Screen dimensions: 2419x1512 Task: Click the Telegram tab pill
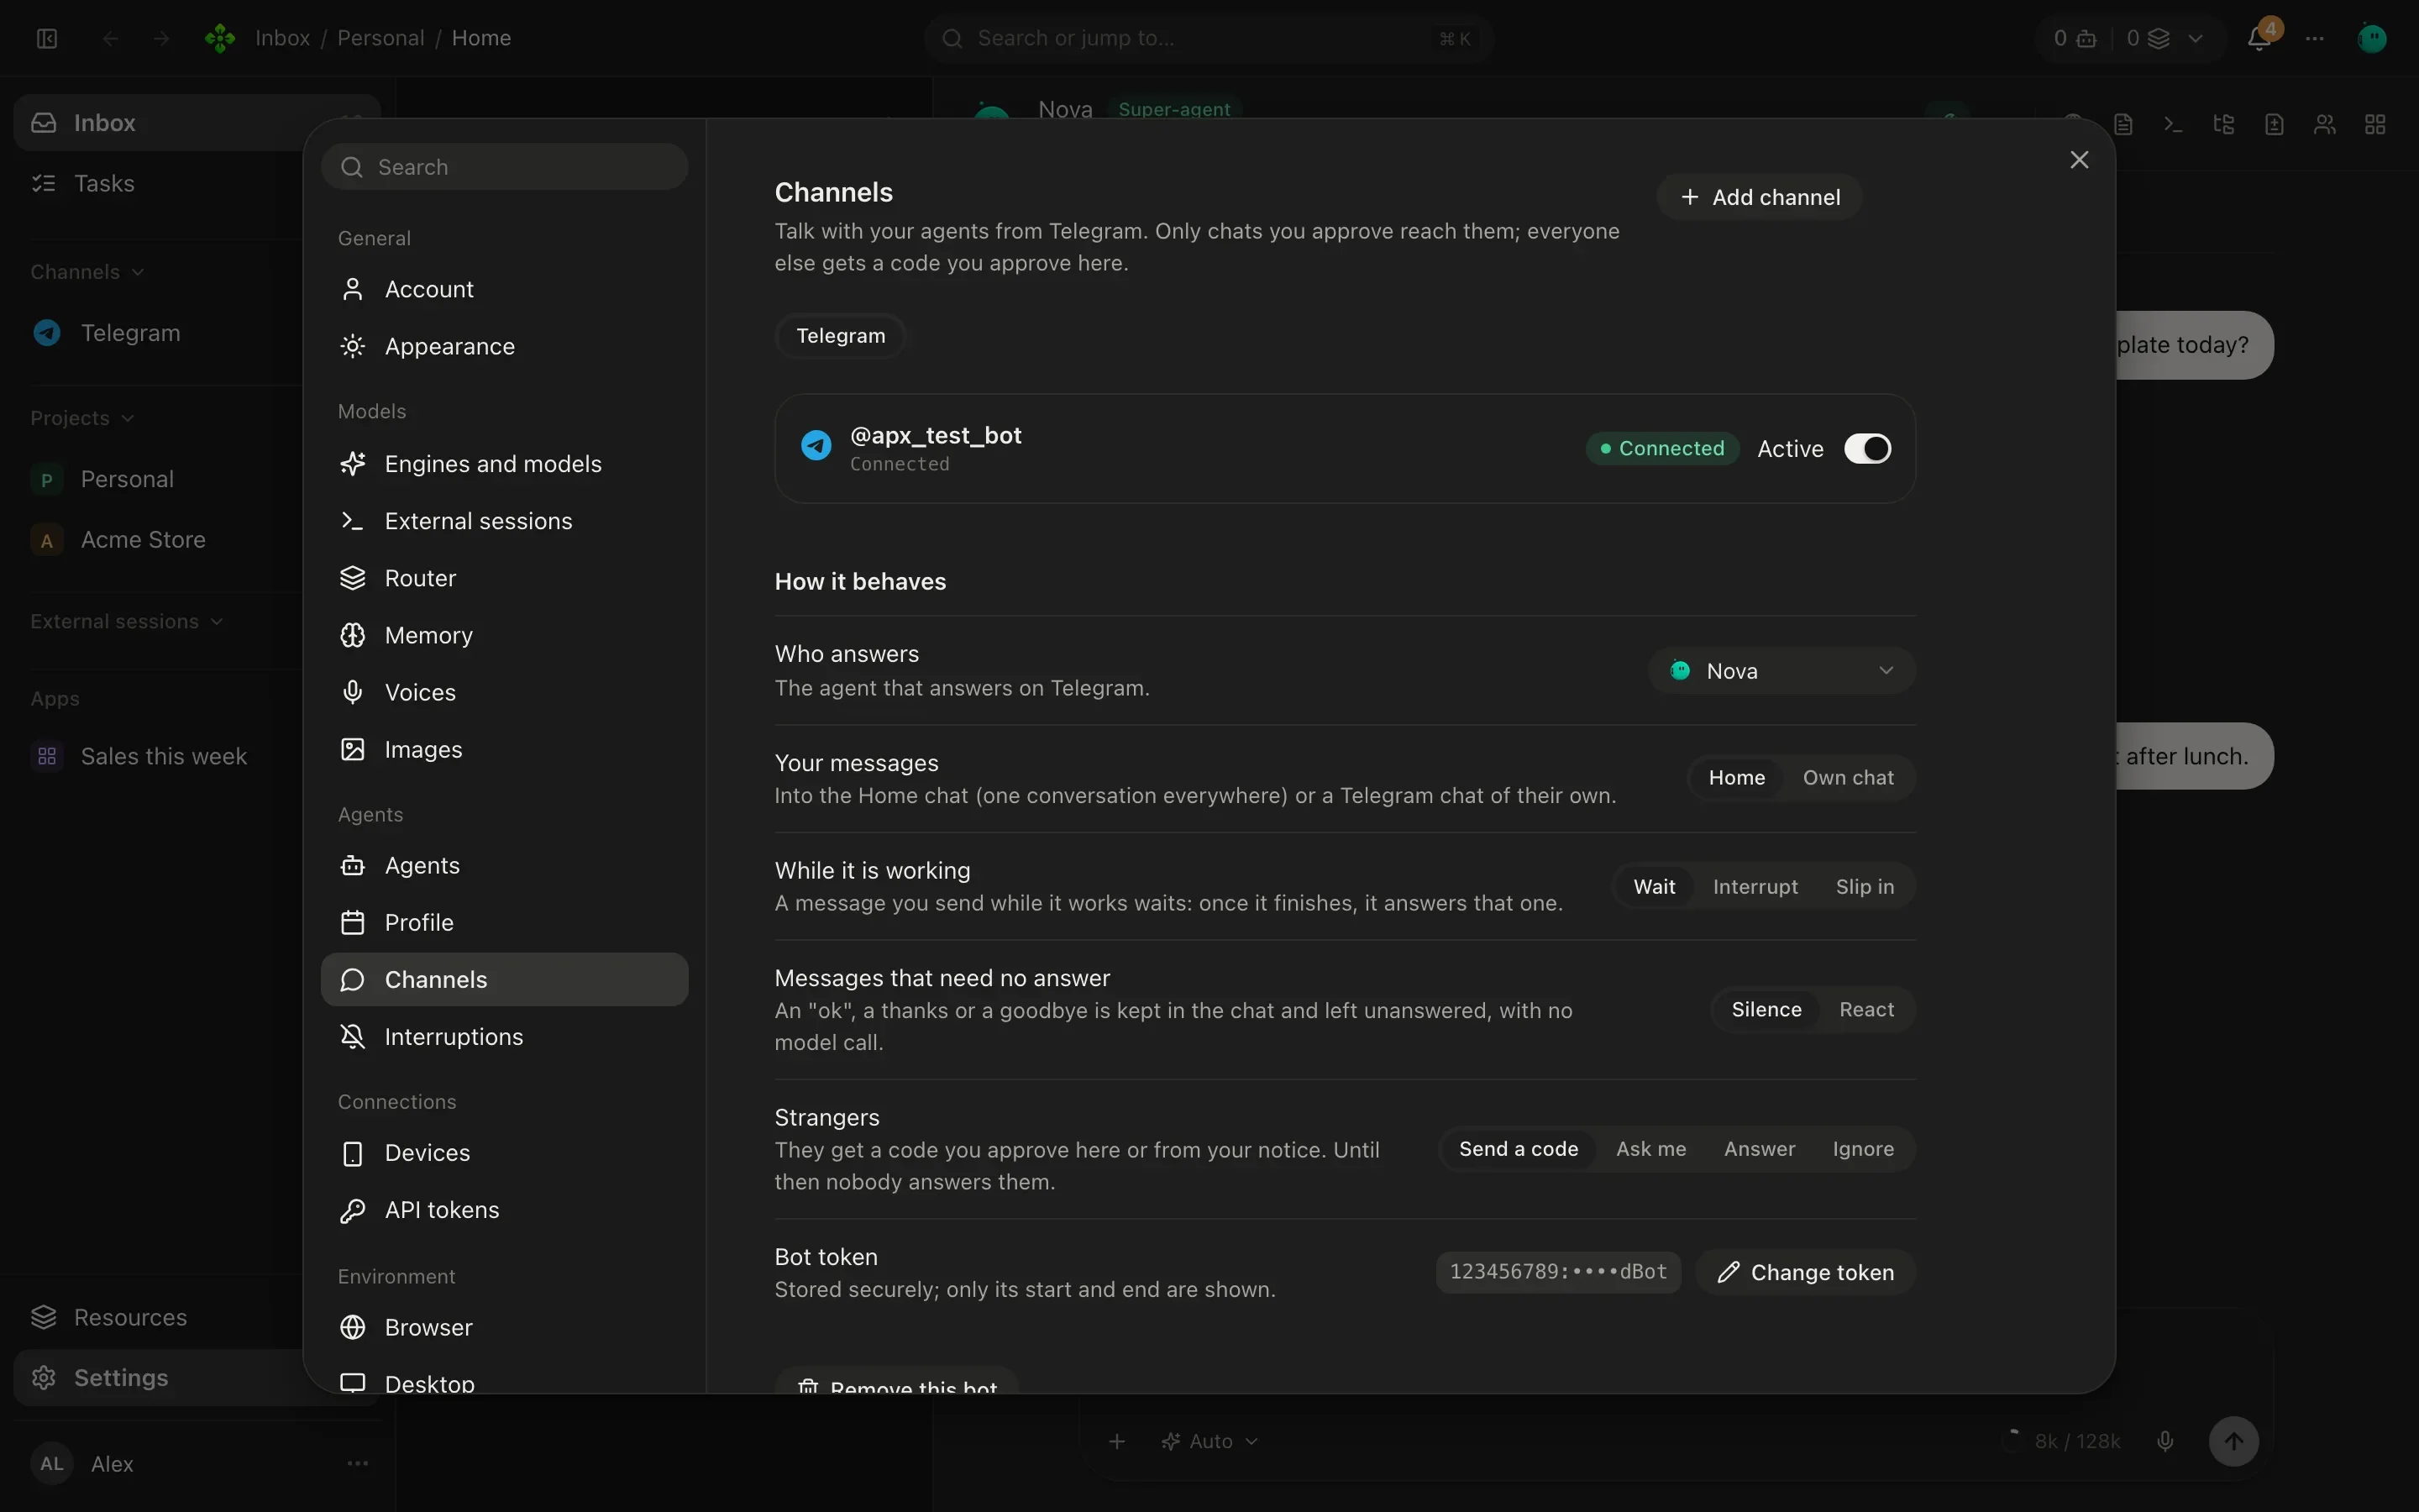coord(841,336)
